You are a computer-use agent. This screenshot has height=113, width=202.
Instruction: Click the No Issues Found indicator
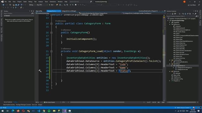click(50, 102)
